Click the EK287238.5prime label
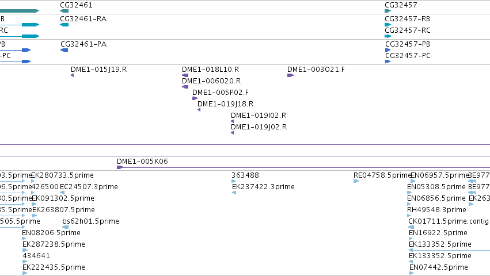 click(54, 244)
